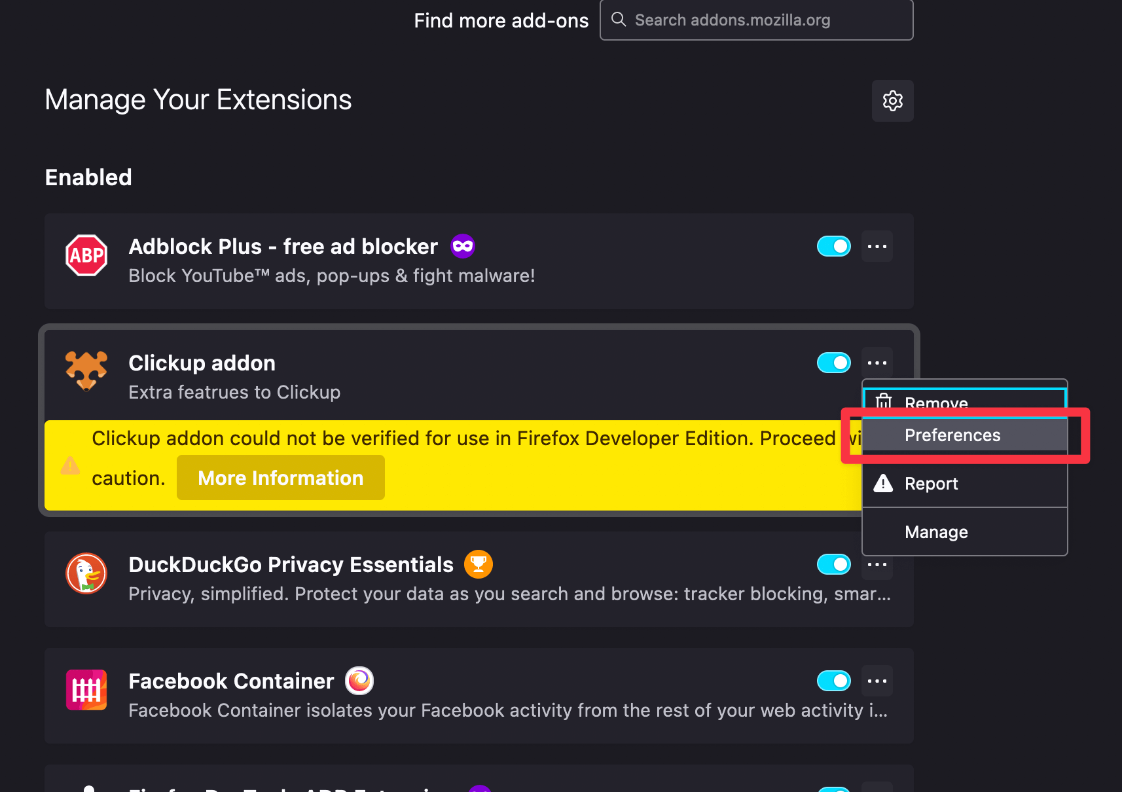Open more options for DuckDuckGo Privacy Essentials

tap(877, 566)
